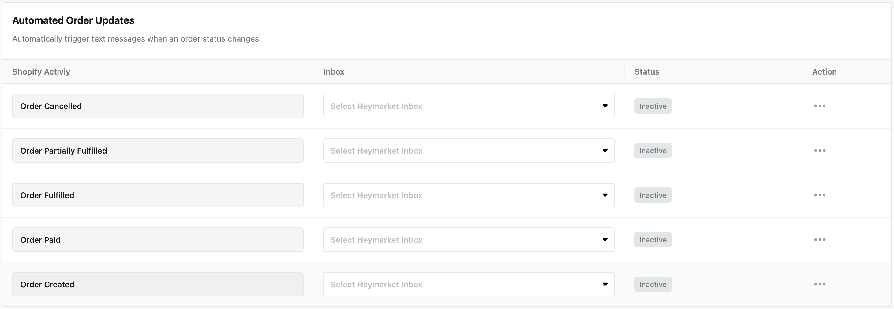Open the inbox selector for Order Fulfilled

[x=469, y=195]
